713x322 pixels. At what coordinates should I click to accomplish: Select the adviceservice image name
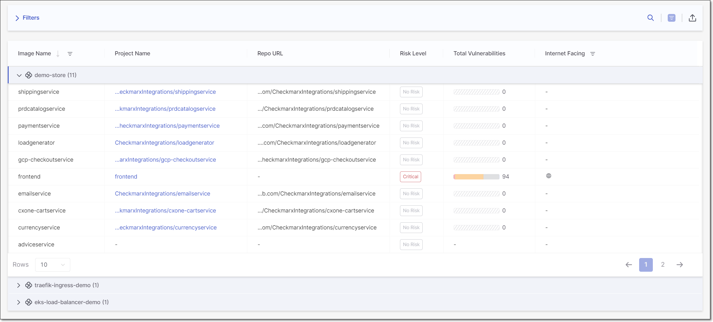click(36, 245)
